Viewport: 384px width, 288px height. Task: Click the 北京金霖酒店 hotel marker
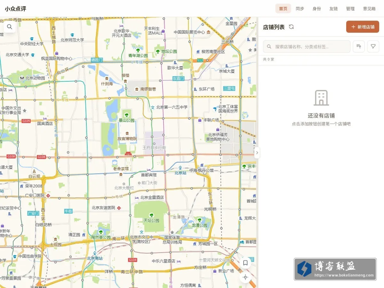[x=137, y=197]
